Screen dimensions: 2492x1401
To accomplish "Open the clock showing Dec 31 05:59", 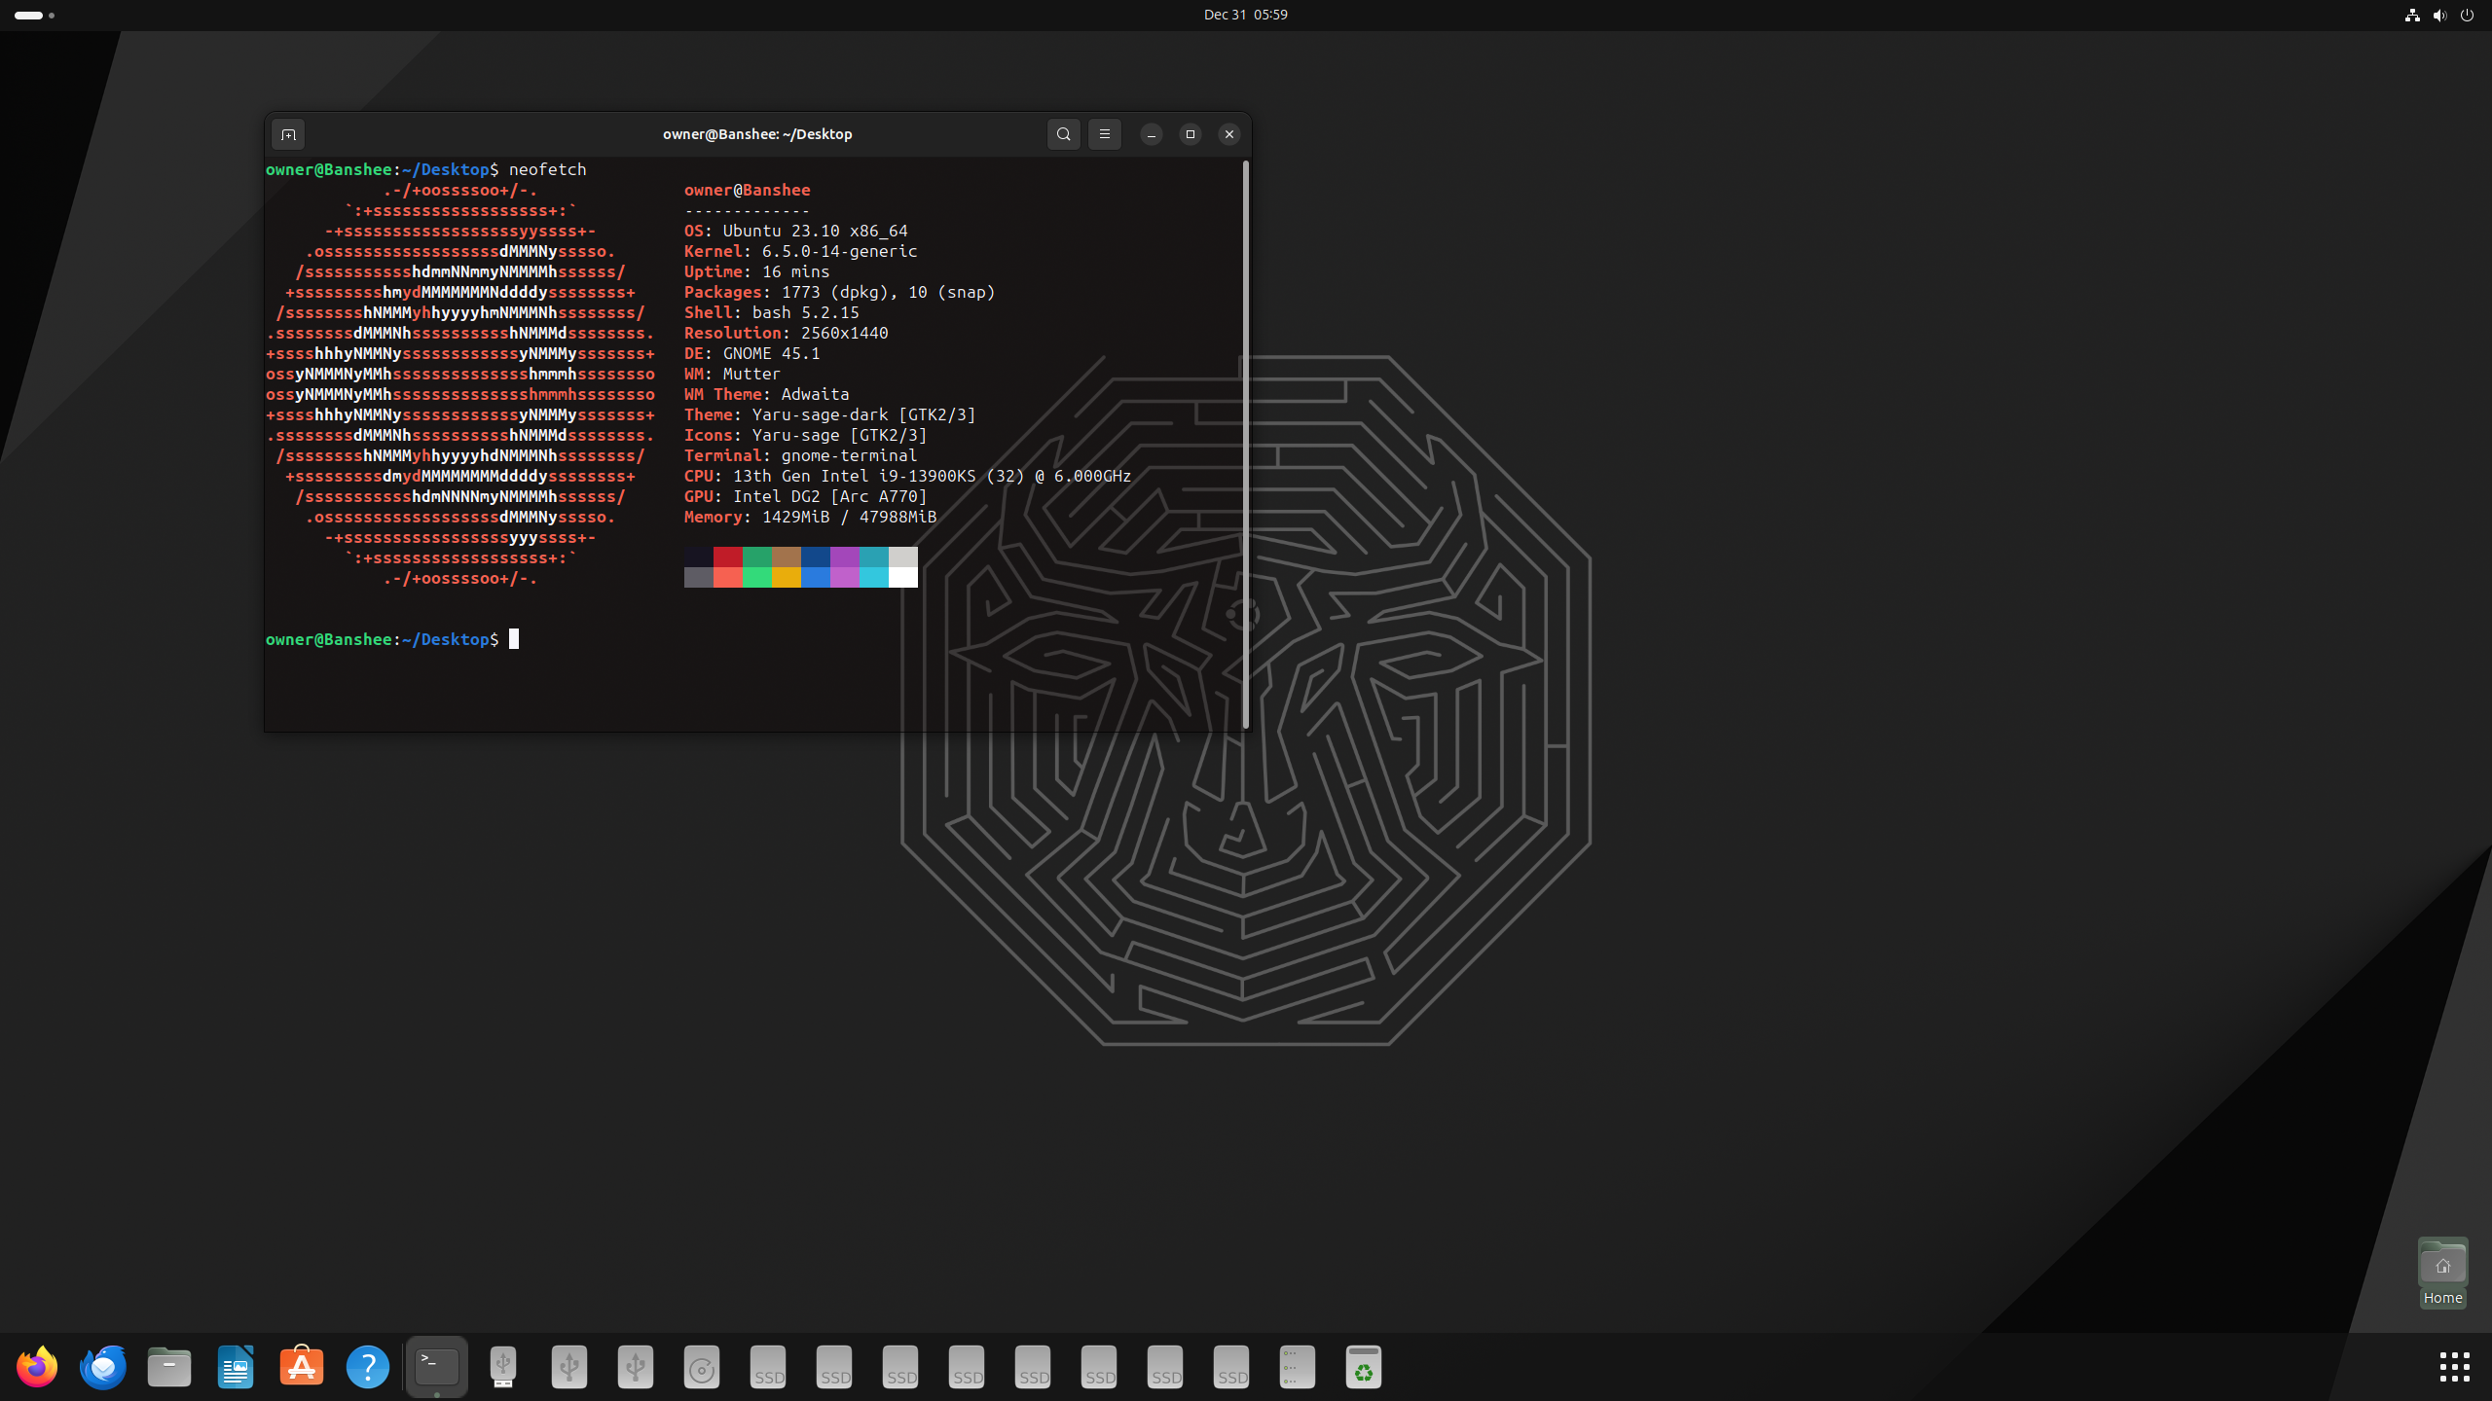I will click(1245, 15).
